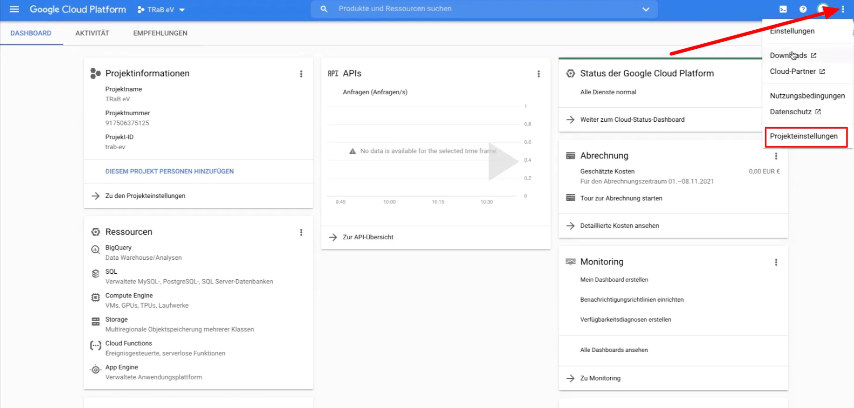
Task: Open Projektinformationen card options menu
Action: (301, 74)
